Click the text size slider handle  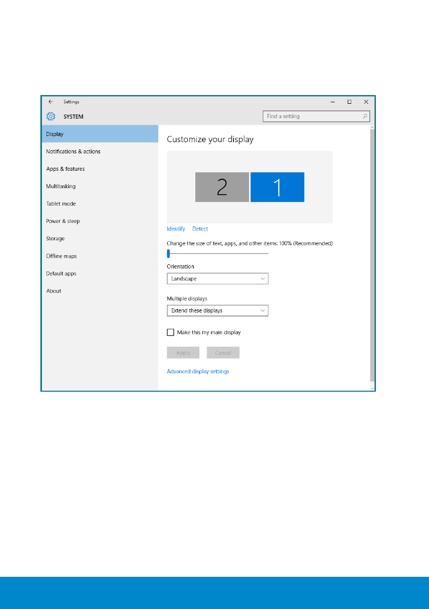pos(168,253)
